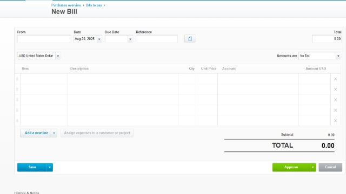Click the empty Due Date field
346x194 pixels.
click(x=116, y=39)
